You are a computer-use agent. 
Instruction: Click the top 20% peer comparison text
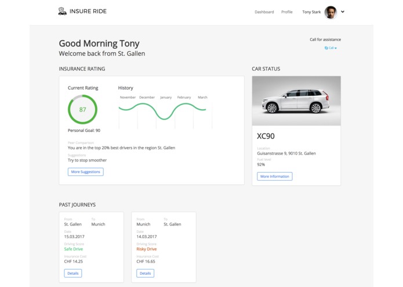[x=121, y=148]
